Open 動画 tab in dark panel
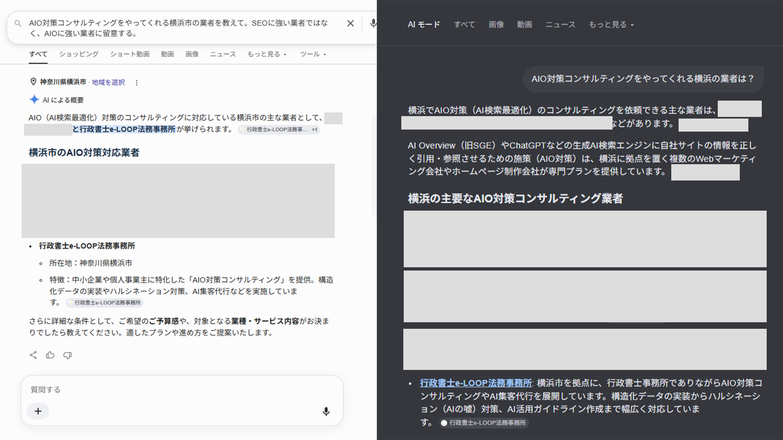Image resolution: width=783 pixels, height=440 pixels. (524, 24)
